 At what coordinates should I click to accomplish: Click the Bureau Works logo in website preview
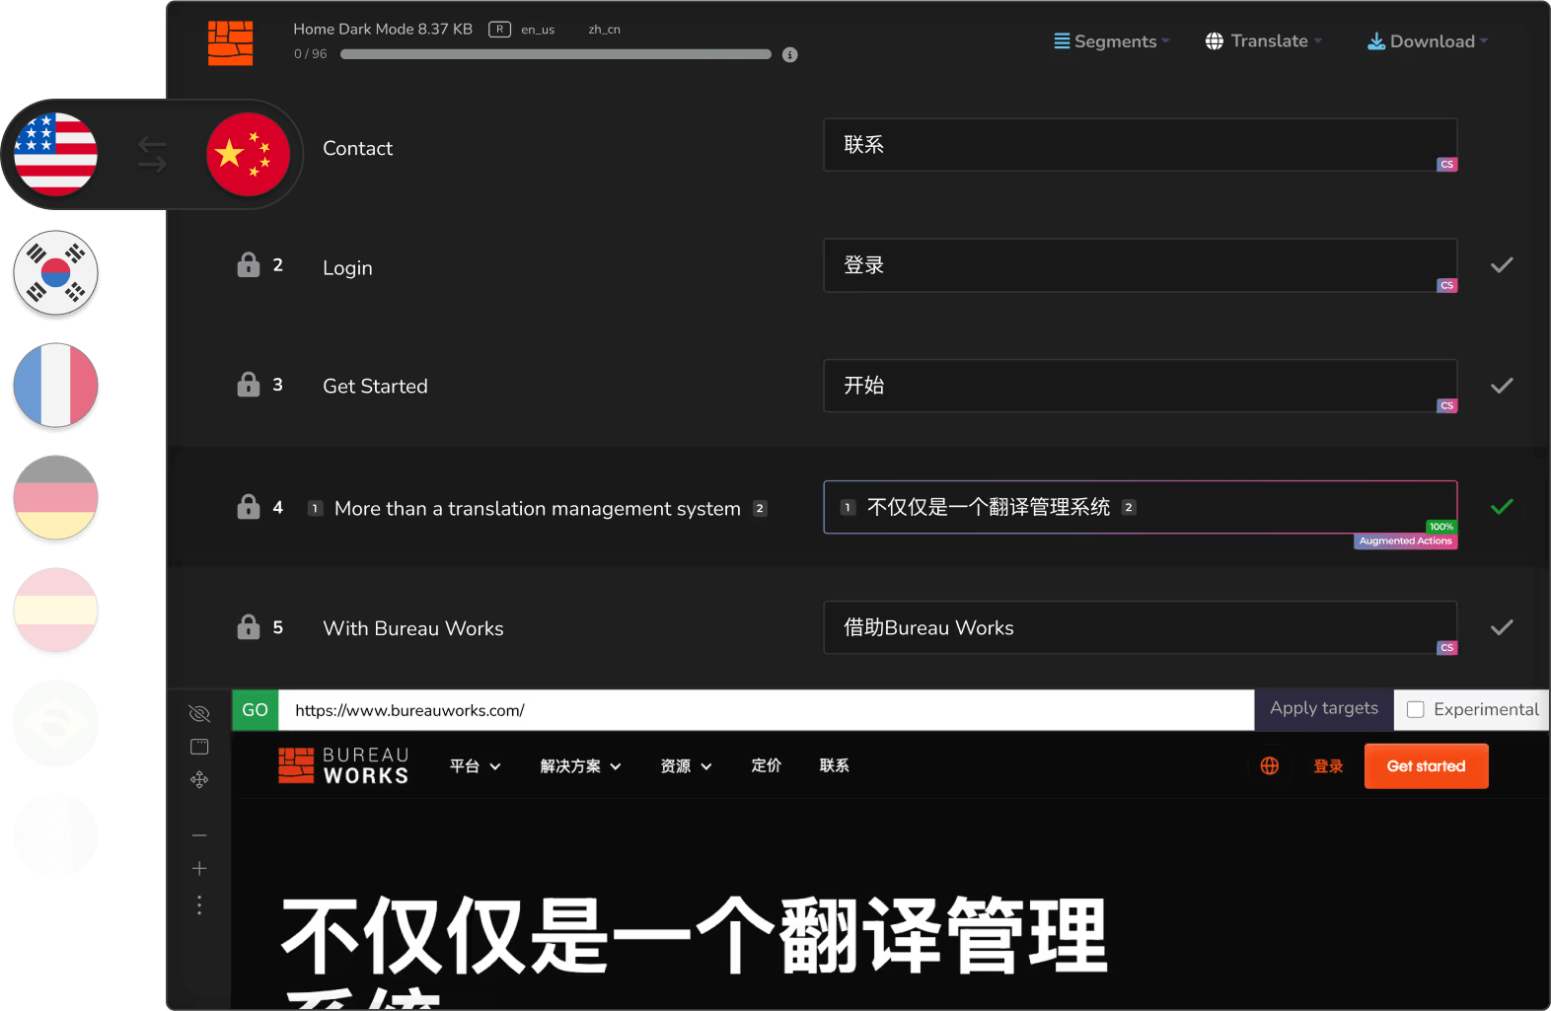click(x=343, y=766)
